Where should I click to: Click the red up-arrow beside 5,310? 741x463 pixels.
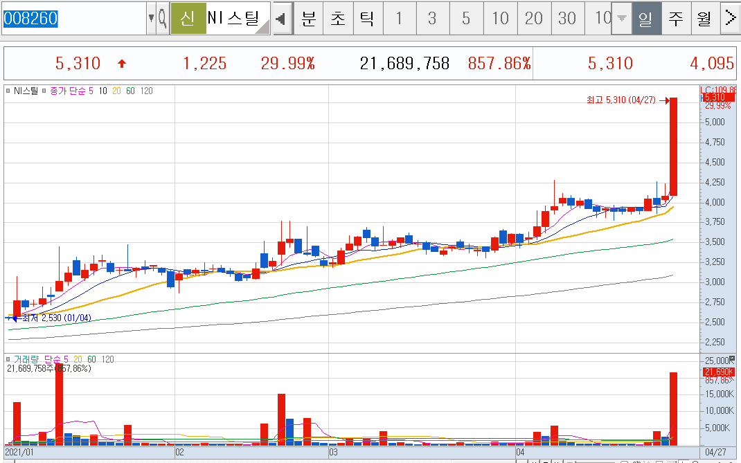(x=122, y=63)
